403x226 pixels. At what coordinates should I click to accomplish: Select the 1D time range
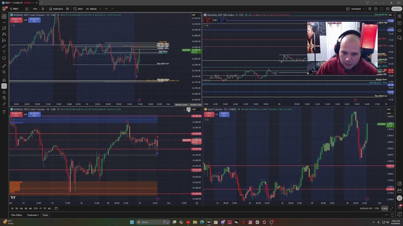(12, 208)
